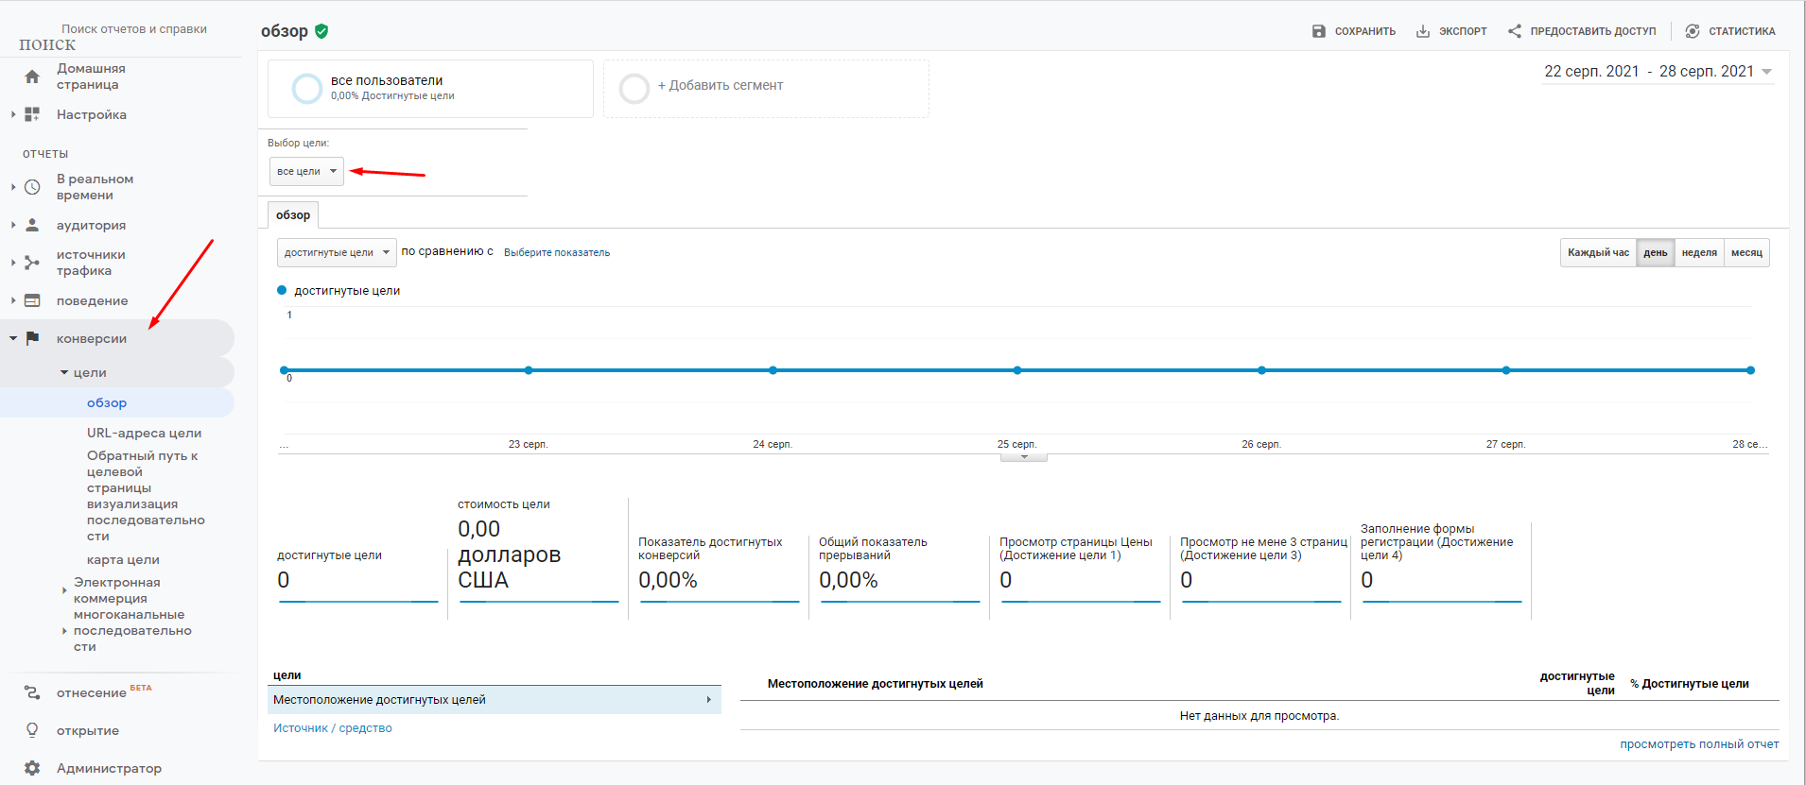Click the Customization dashboard grid icon
Screen dimensions: 1806x785
[x=32, y=114]
